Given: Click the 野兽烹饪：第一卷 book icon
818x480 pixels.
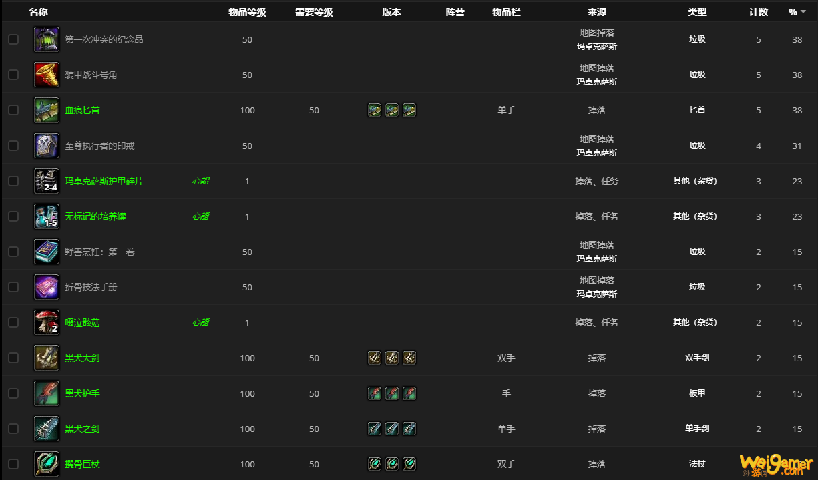Looking at the screenshot, I should (x=47, y=252).
